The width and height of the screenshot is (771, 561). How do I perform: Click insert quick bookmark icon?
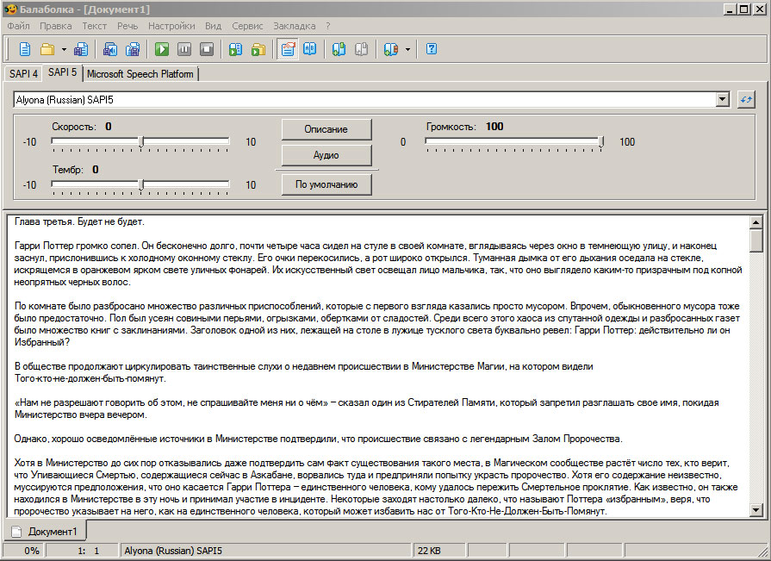(339, 49)
